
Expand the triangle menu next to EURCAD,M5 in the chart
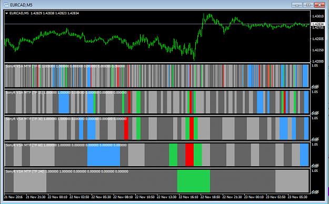(6, 13)
